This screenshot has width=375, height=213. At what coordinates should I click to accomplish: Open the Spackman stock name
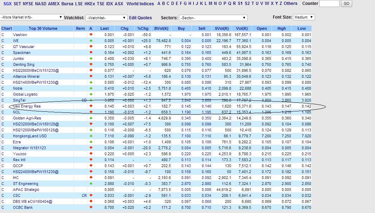pos(22,53)
